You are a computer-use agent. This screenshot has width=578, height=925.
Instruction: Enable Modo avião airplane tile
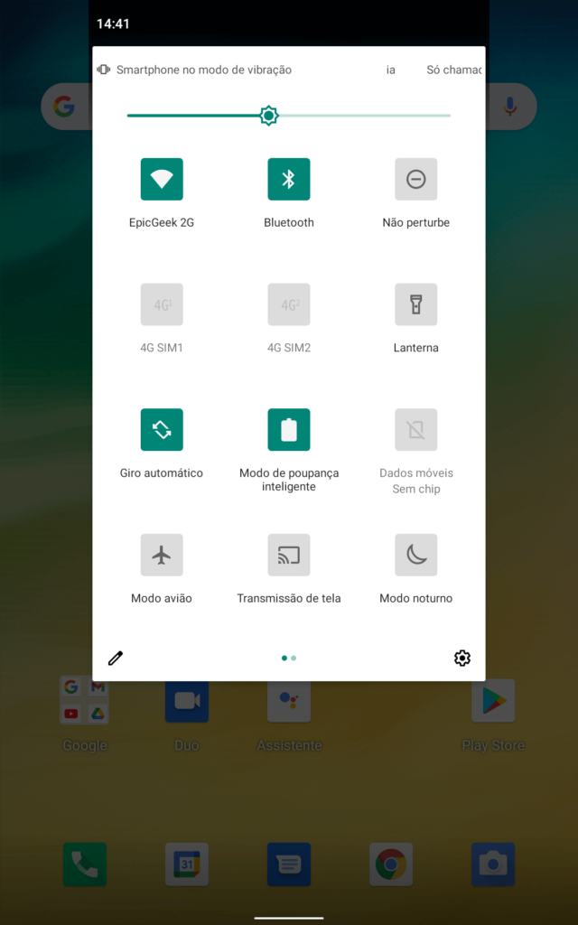tap(162, 555)
